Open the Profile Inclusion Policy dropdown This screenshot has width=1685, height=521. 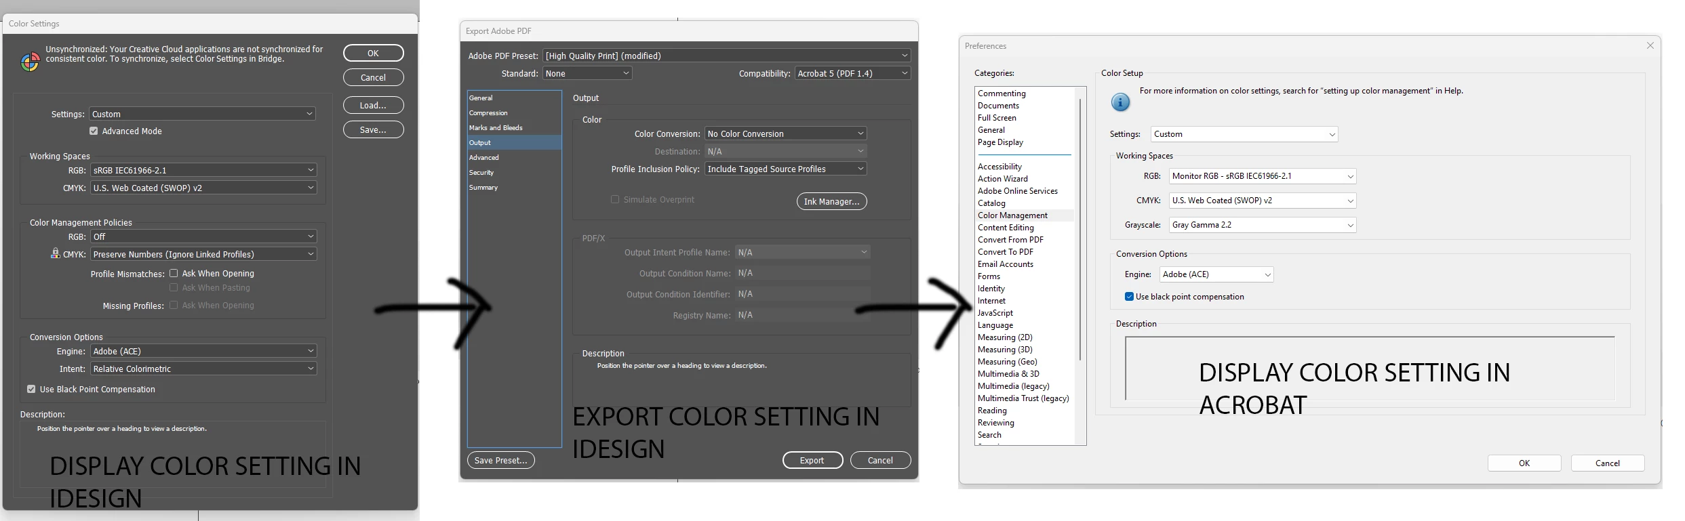tap(785, 169)
